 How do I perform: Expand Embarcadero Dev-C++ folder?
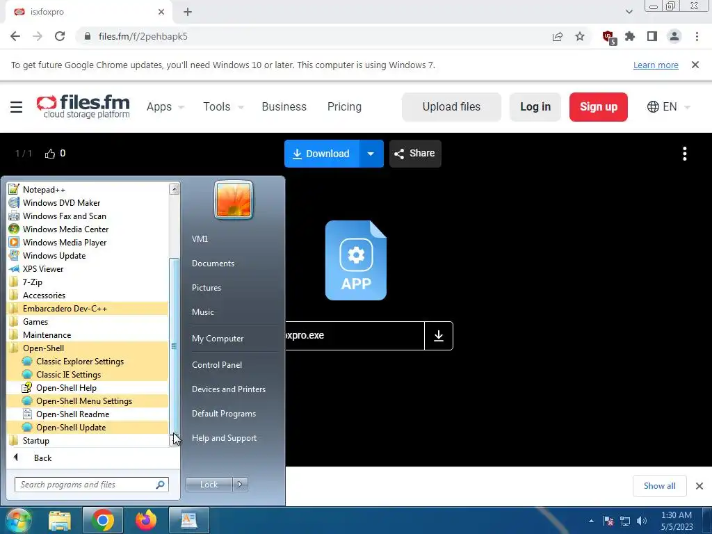88,308
